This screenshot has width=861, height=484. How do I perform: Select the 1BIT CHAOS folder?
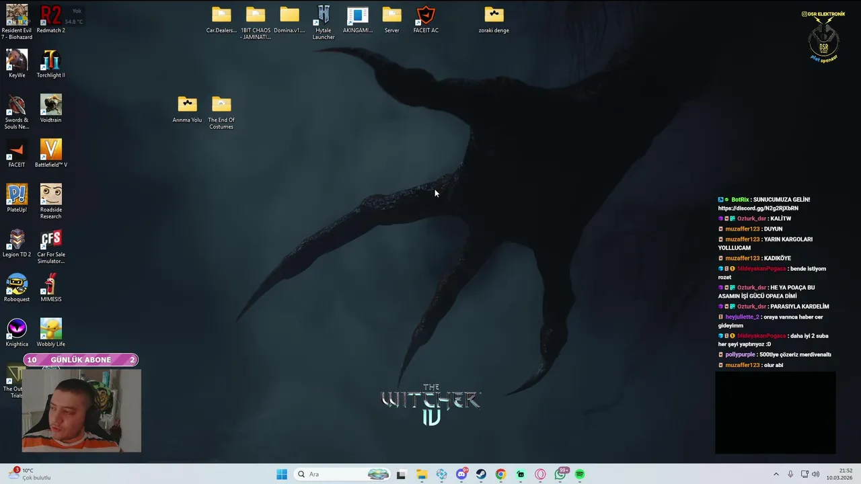point(256,23)
